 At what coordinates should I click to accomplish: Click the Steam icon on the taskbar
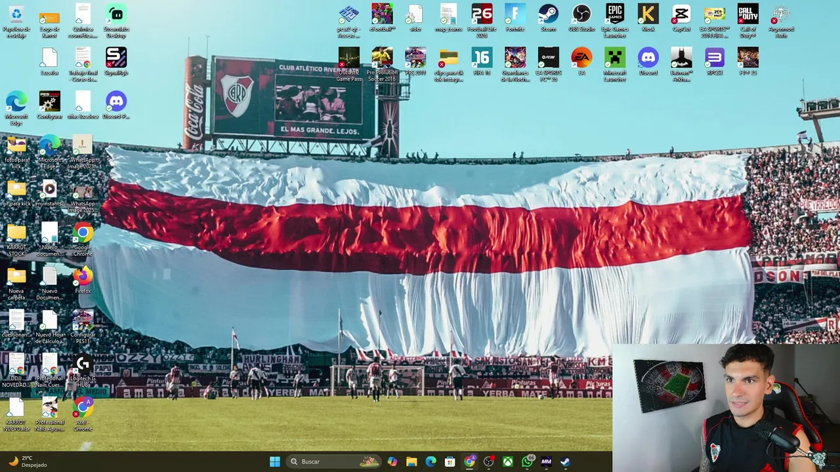click(x=565, y=462)
